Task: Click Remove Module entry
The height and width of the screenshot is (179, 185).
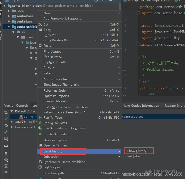Action: coord(80,101)
